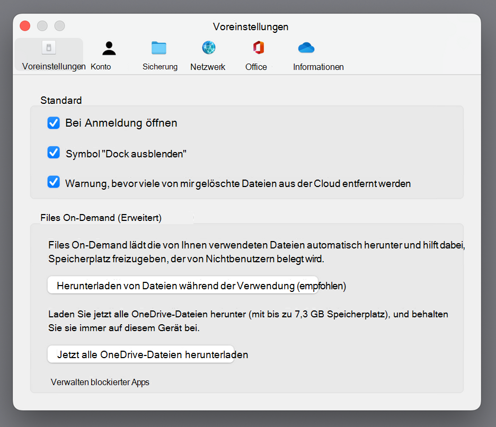Switch to the Informationen tab label
Image resolution: width=496 pixels, height=427 pixels.
(318, 67)
